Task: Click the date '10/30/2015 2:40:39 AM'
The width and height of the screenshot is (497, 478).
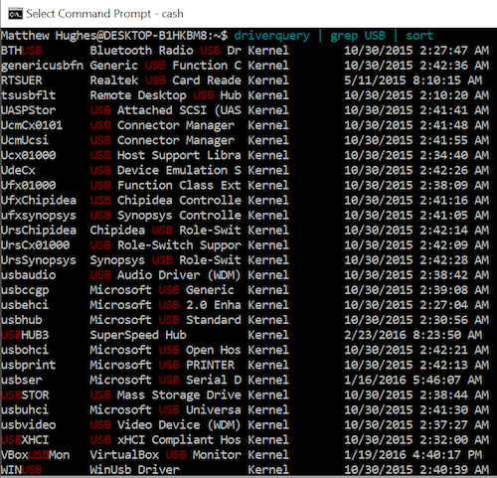Action: (416, 470)
